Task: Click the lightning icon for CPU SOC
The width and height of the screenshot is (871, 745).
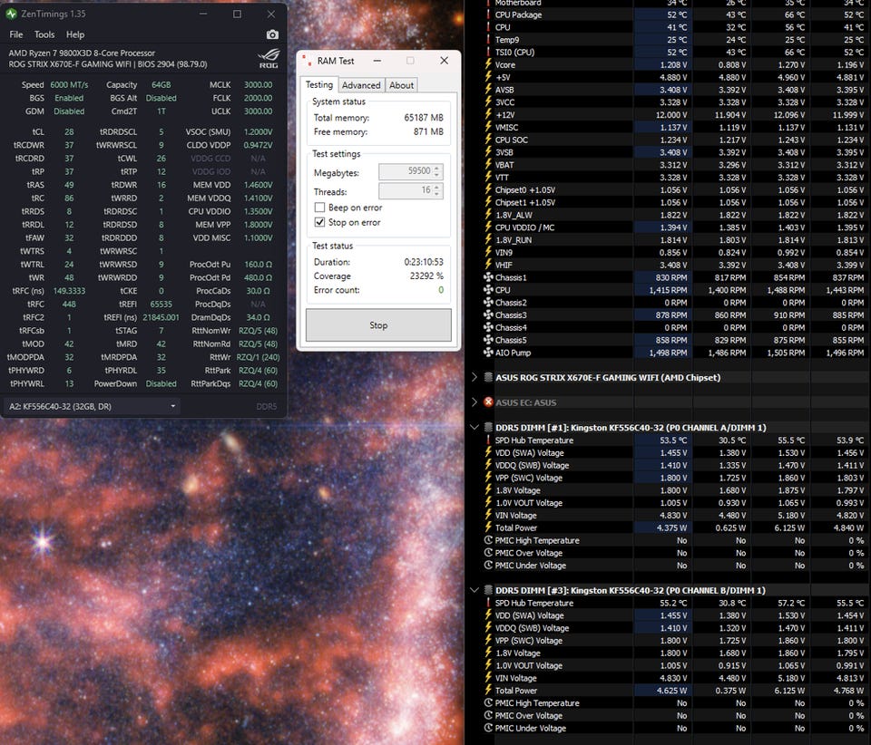Action: 488,140
